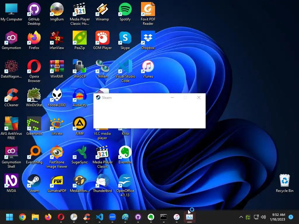Select the iTunes desktop shortcut
Viewport: 299px width, 224px height.
(148, 69)
